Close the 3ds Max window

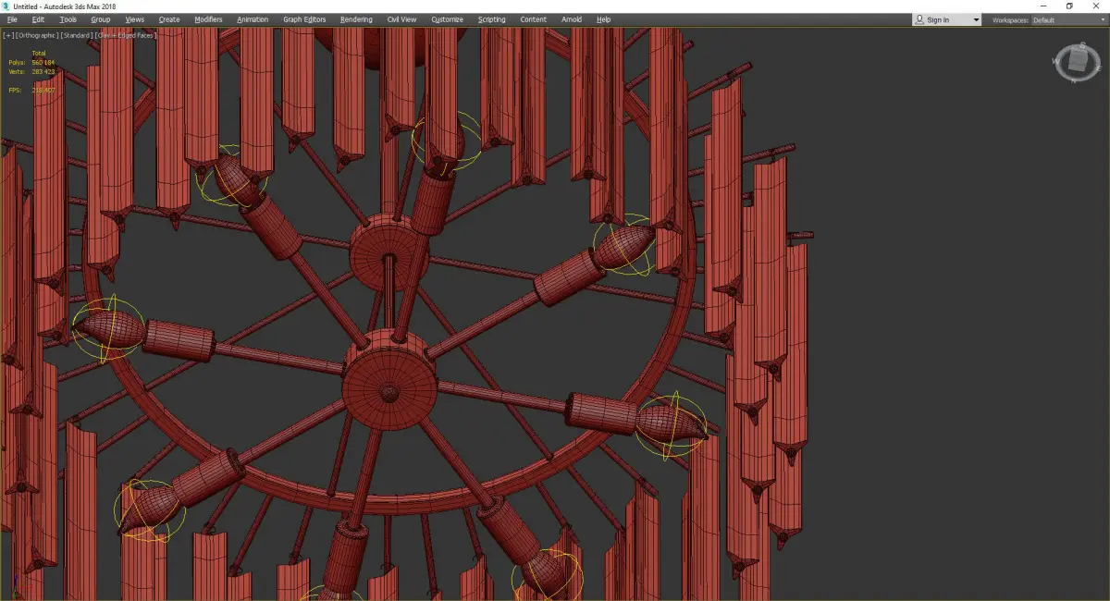(1095, 6)
